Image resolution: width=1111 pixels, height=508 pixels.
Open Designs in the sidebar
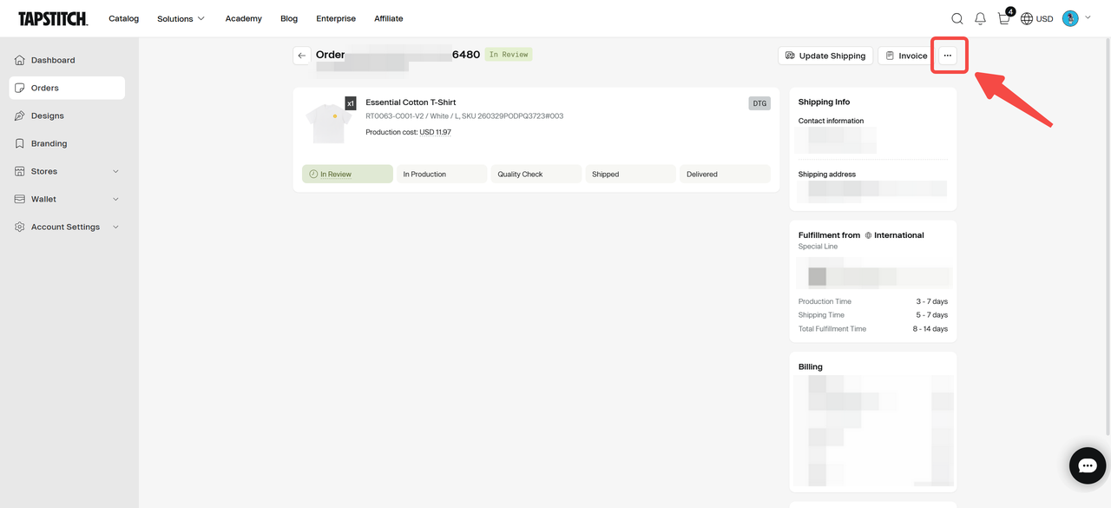click(48, 115)
